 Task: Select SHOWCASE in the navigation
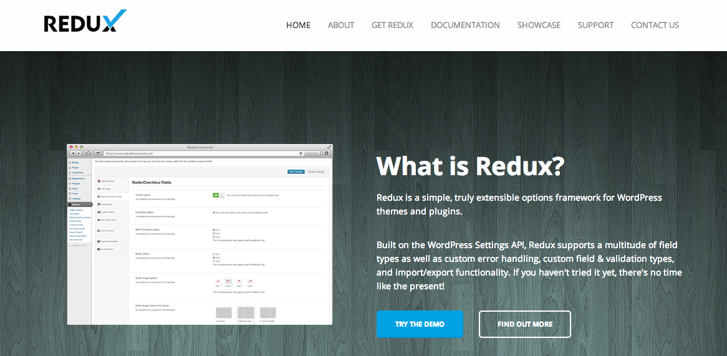[539, 25]
